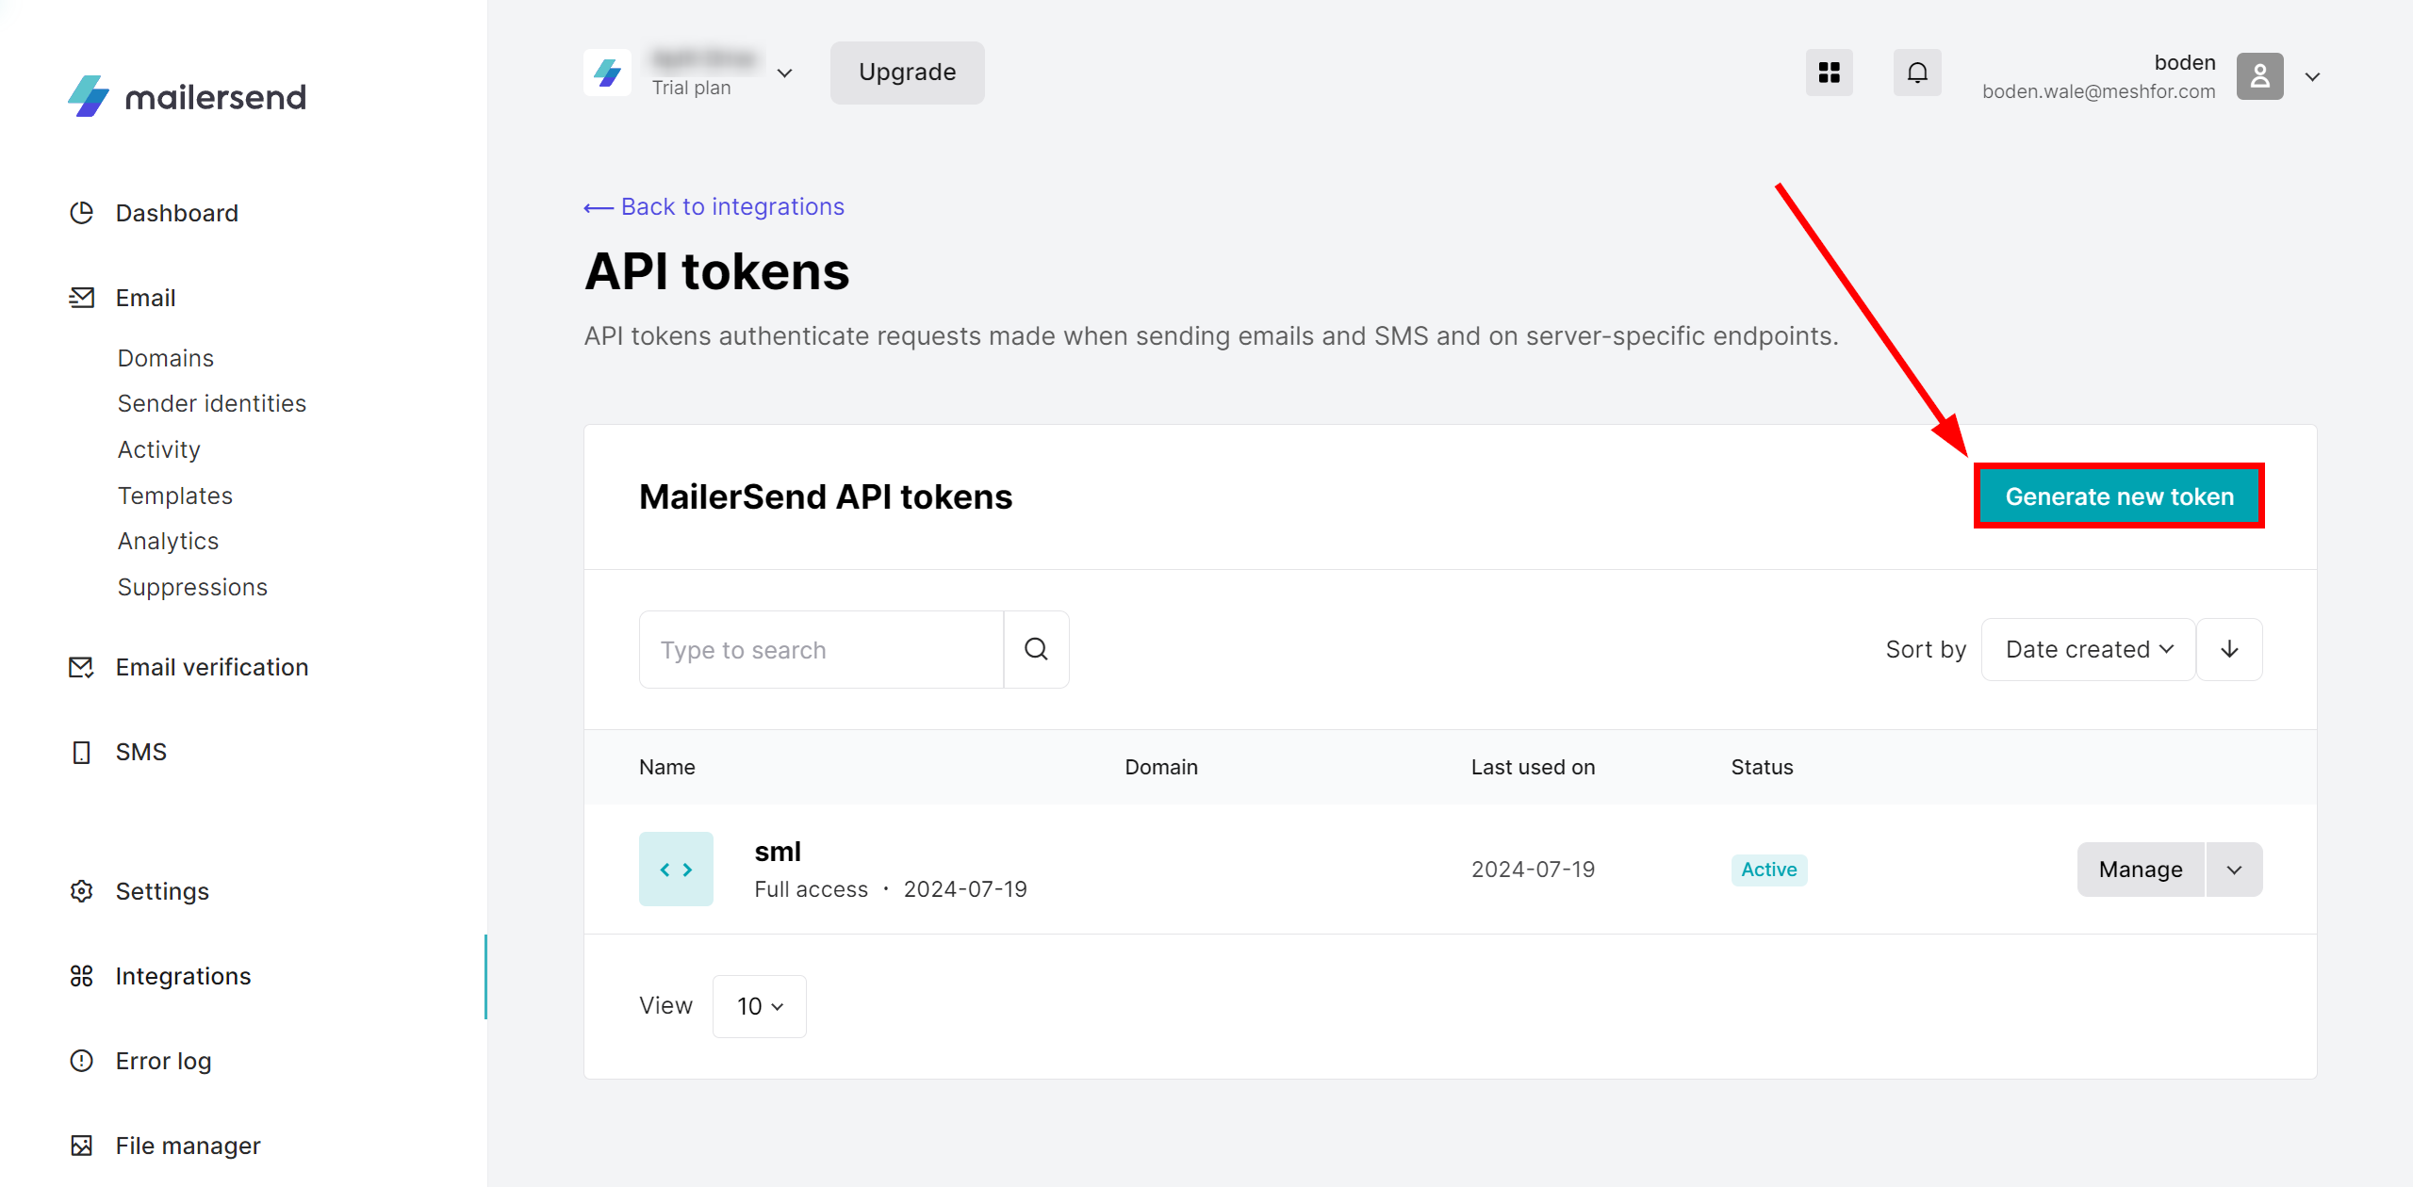Generate a new API token
Viewport: 2413px width, 1187px height.
[2119, 496]
